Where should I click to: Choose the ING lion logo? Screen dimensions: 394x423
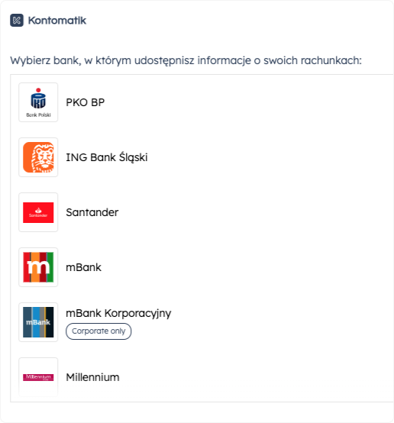click(38, 157)
